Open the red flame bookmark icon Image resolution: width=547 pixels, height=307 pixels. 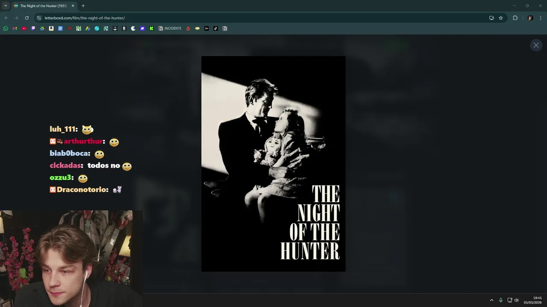tap(188, 29)
